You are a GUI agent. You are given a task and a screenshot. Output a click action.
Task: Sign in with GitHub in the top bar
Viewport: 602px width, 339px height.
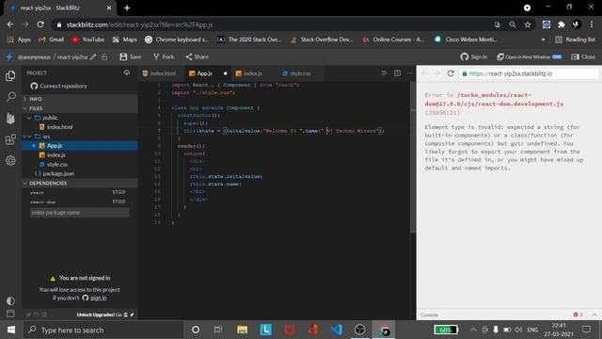[474, 56]
